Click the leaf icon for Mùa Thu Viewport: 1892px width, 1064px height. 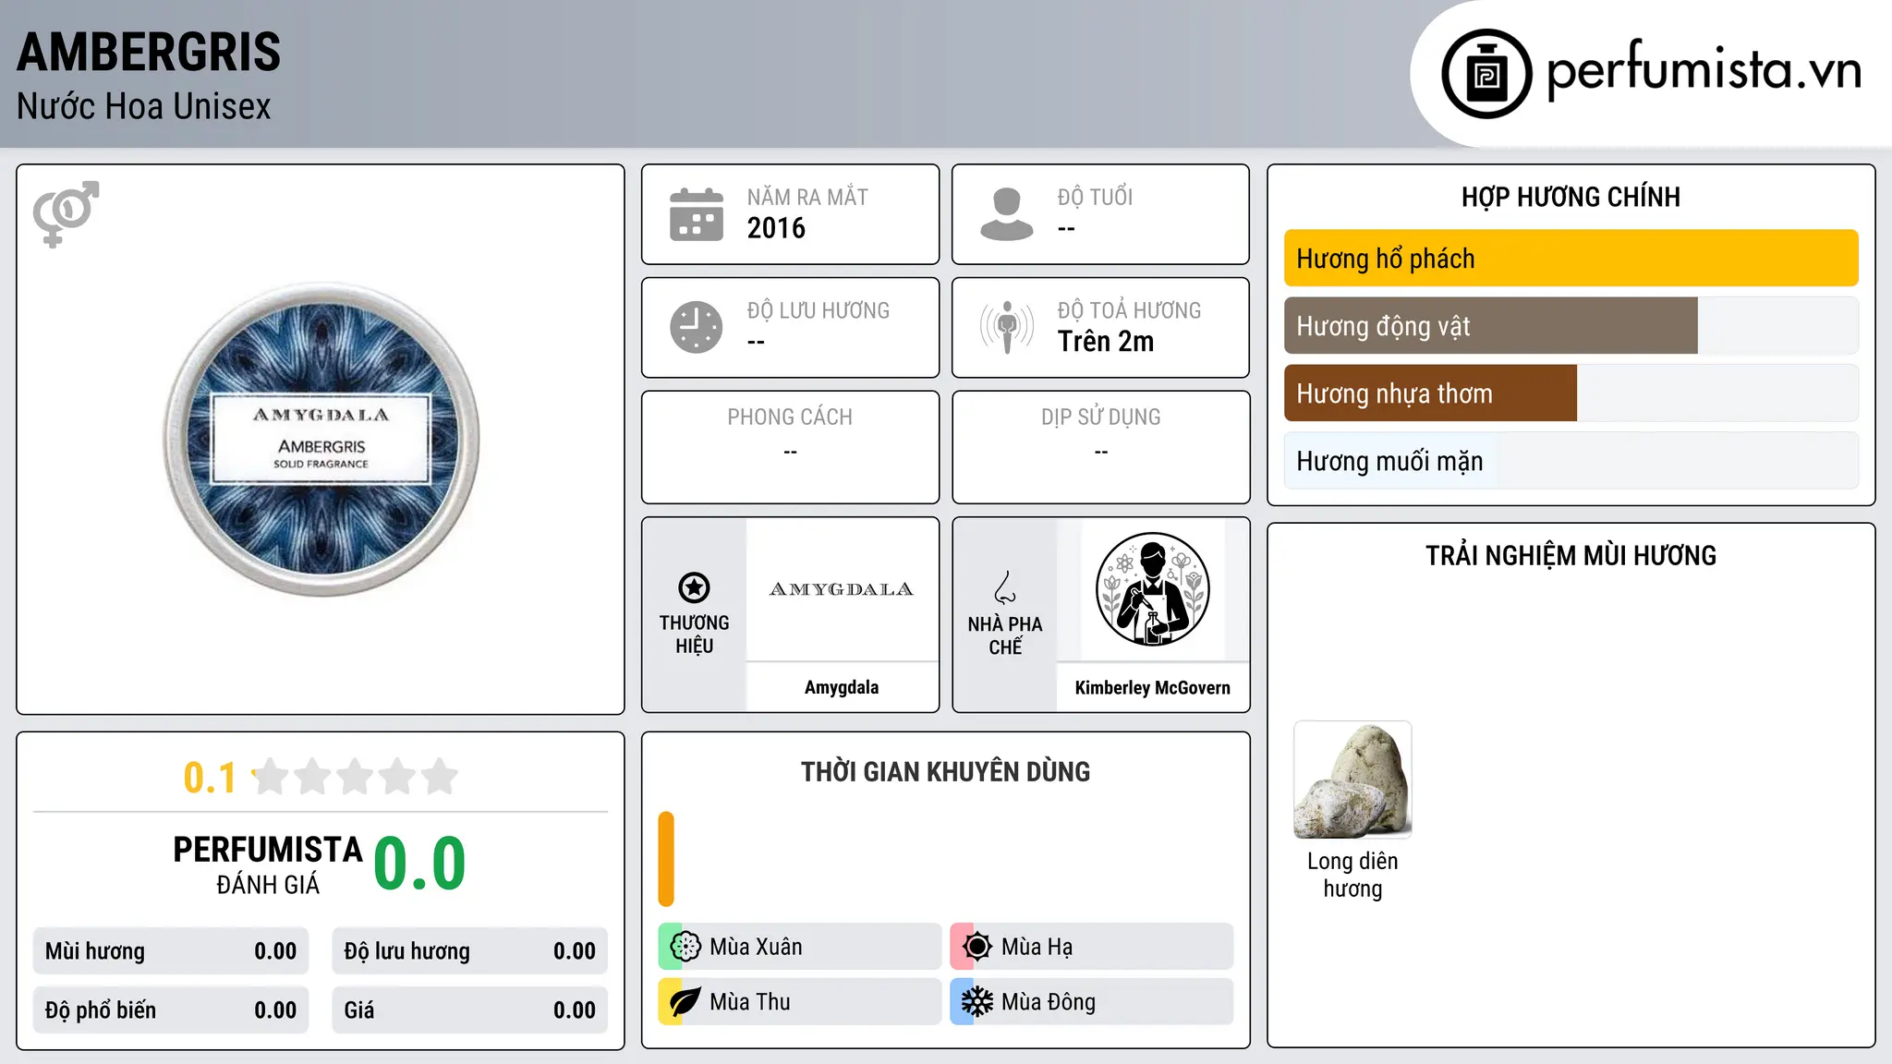click(685, 1002)
